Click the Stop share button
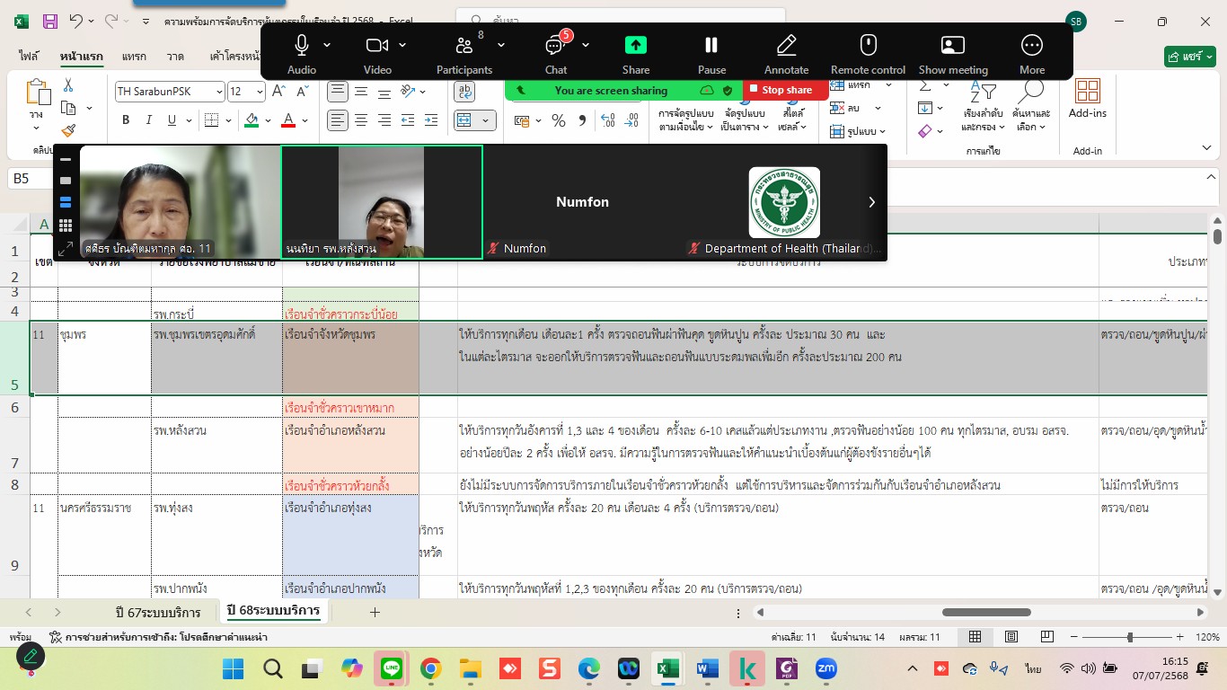This screenshot has width=1227, height=690. [780, 90]
